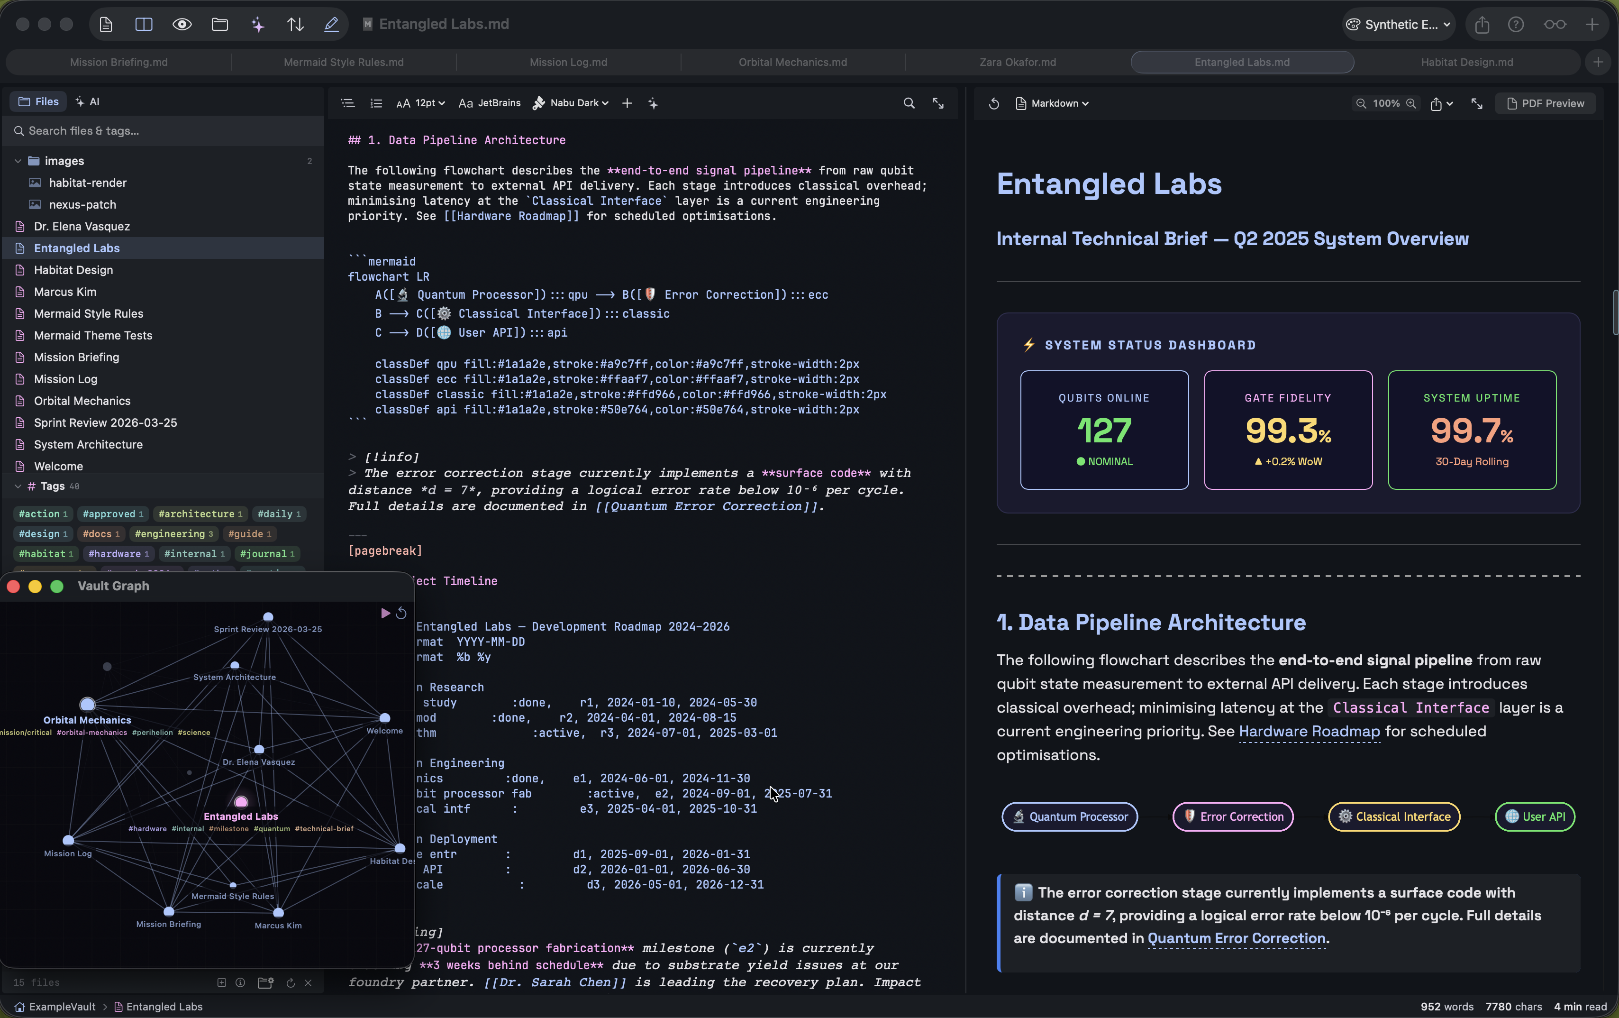Screen dimensions: 1619x1018
Task: Click the plus icon in editor toolbar
Action: [627, 103]
